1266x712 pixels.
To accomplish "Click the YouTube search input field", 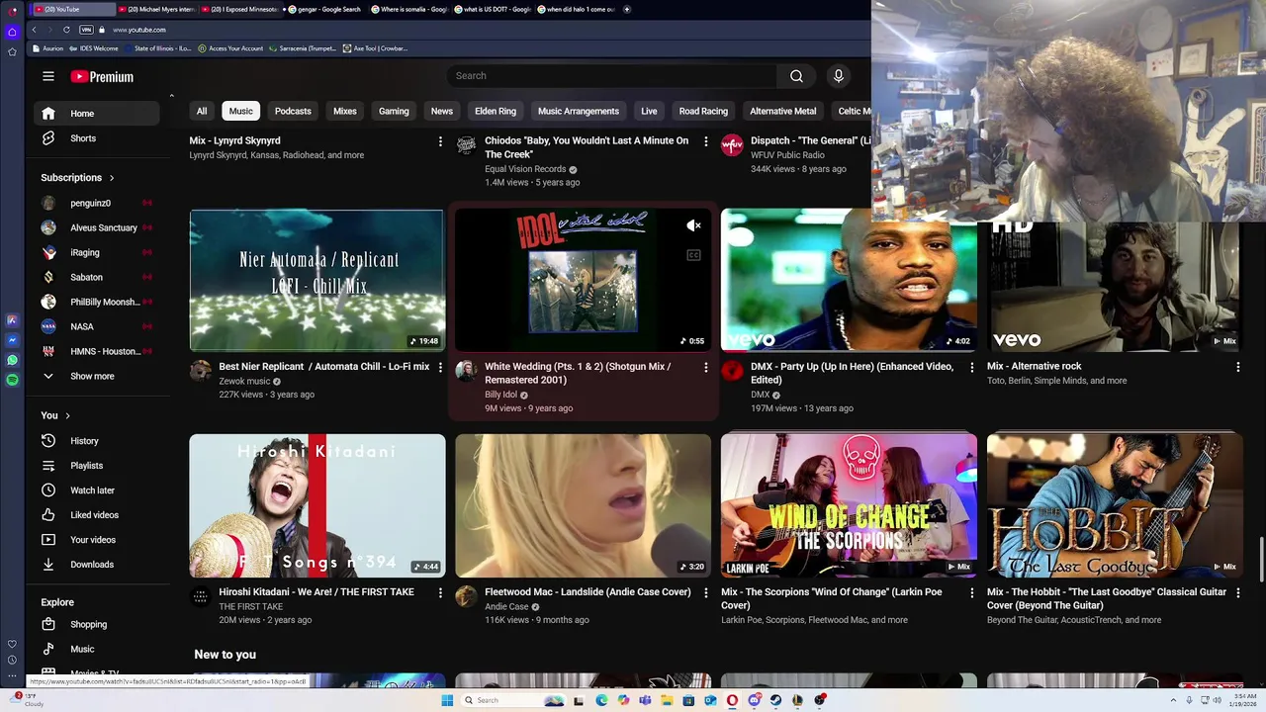I will [611, 76].
